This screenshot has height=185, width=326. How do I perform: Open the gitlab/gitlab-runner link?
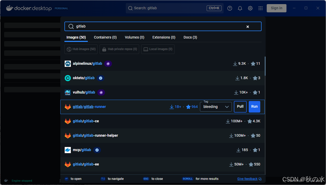pyautogui.click(x=89, y=107)
